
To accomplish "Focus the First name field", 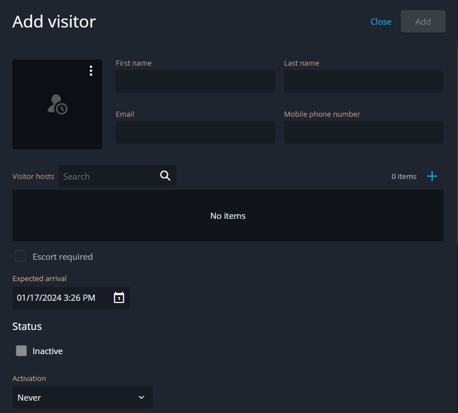I will [x=195, y=81].
